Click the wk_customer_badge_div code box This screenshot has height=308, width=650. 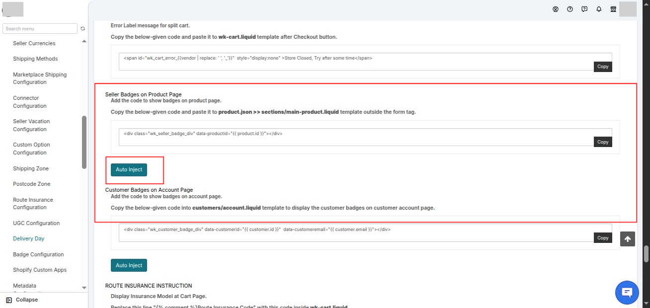365,233
